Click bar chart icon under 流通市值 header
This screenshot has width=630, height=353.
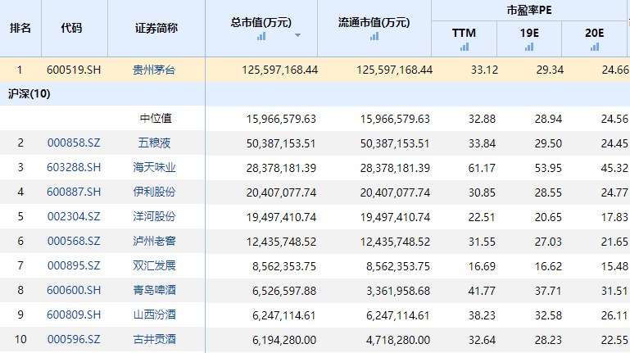coord(375,36)
